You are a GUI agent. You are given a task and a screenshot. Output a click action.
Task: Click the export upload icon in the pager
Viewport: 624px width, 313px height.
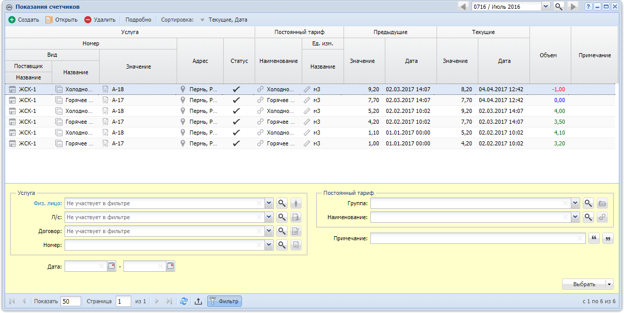click(x=198, y=301)
